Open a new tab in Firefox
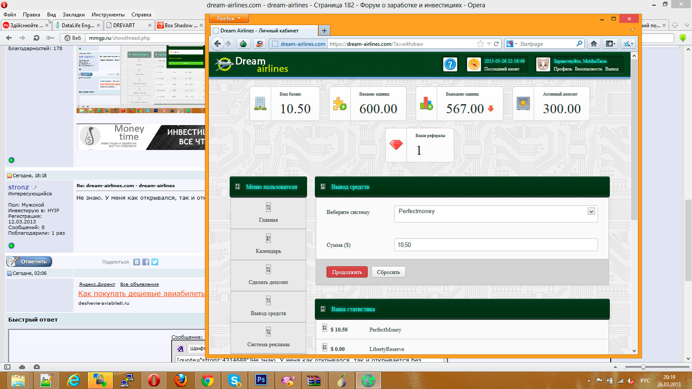The image size is (692, 389). coord(324,30)
